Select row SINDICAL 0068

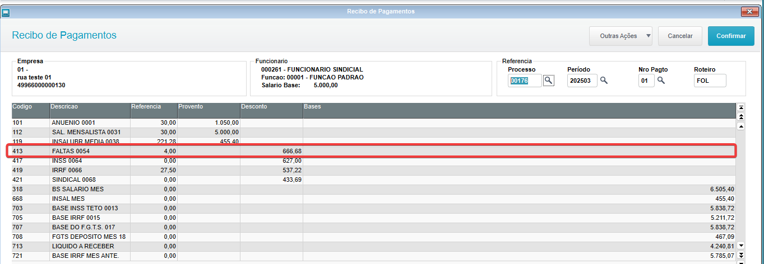coord(373,180)
